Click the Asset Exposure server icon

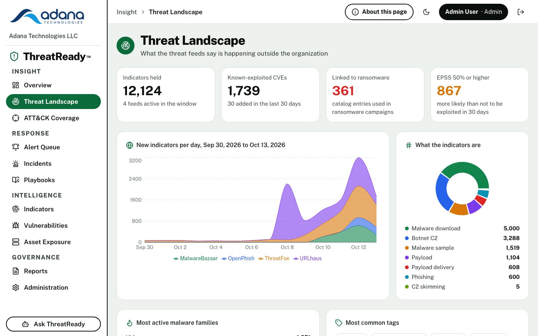pyautogui.click(x=16, y=242)
